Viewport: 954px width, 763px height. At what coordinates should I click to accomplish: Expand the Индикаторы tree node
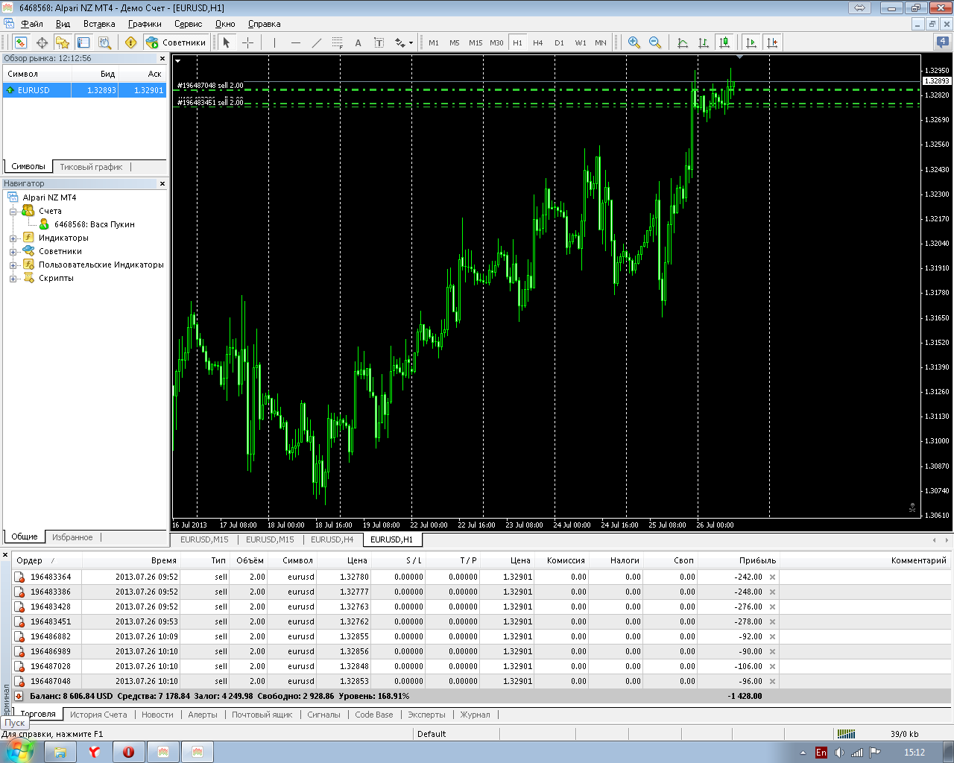(13, 238)
